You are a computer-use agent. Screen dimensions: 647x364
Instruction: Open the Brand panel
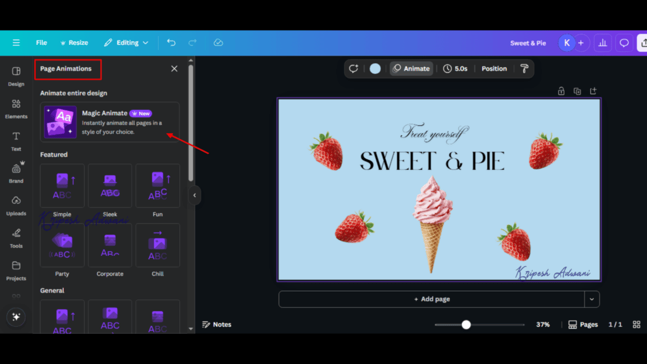[x=16, y=172]
